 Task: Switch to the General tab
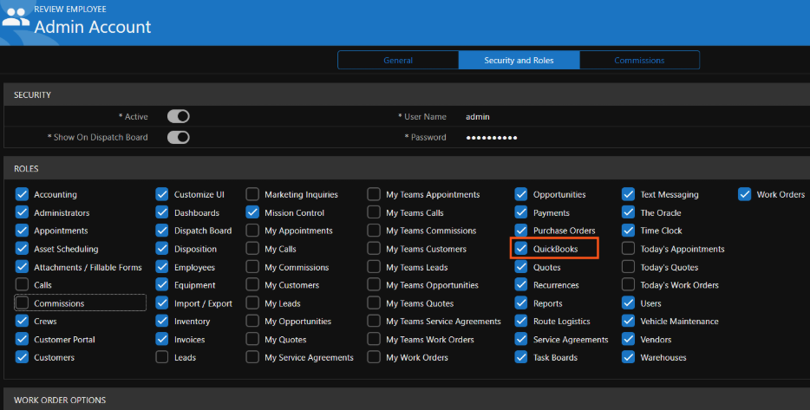click(398, 61)
